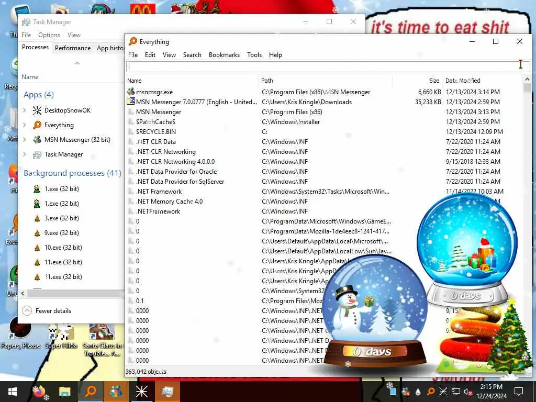Screen dimensions: 536x402
Task: Switch to MSN Messenger in the taskbar
Action: coord(116,392)
